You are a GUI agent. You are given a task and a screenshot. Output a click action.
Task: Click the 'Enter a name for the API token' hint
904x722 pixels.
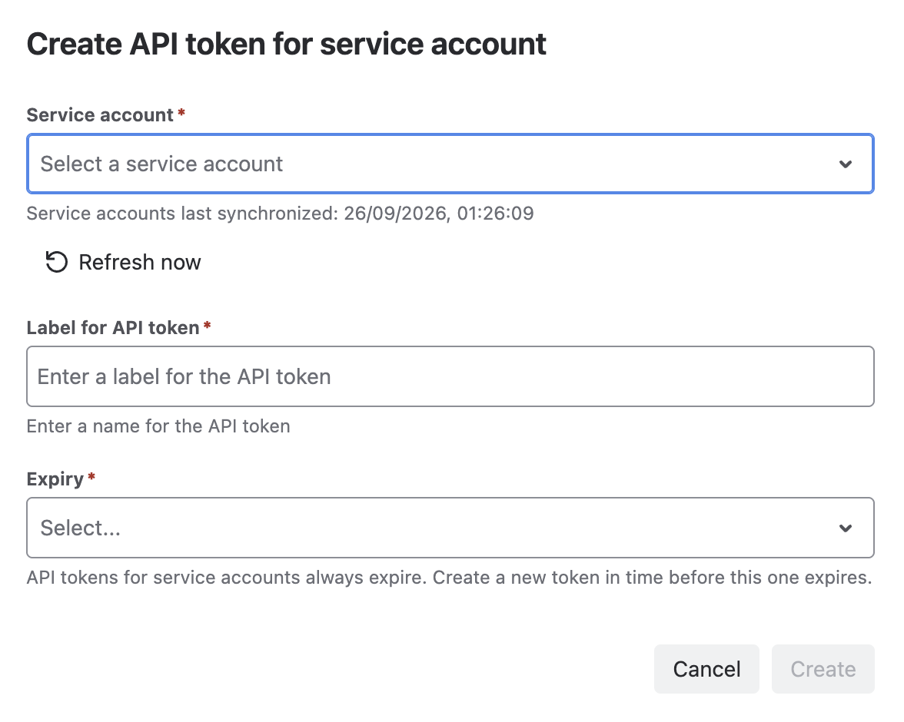(158, 426)
